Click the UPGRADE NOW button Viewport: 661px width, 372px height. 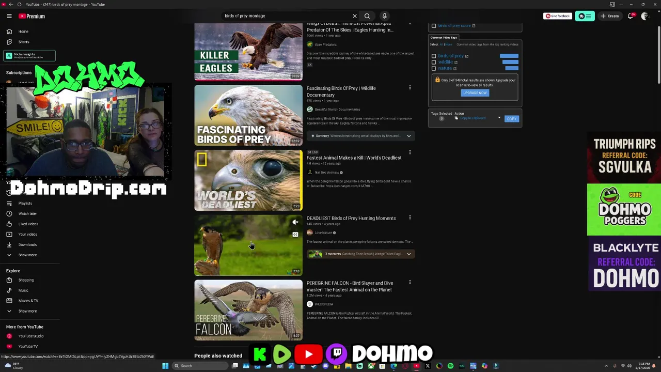click(x=475, y=93)
